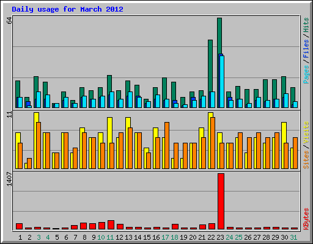Image resolution: width=313 pixels, height=244 pixels.
Task: Click the red KBytes bar for day 1
Action: pos(19,226)
